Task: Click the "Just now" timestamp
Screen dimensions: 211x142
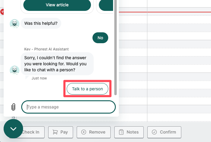Action: coord(39,78)
